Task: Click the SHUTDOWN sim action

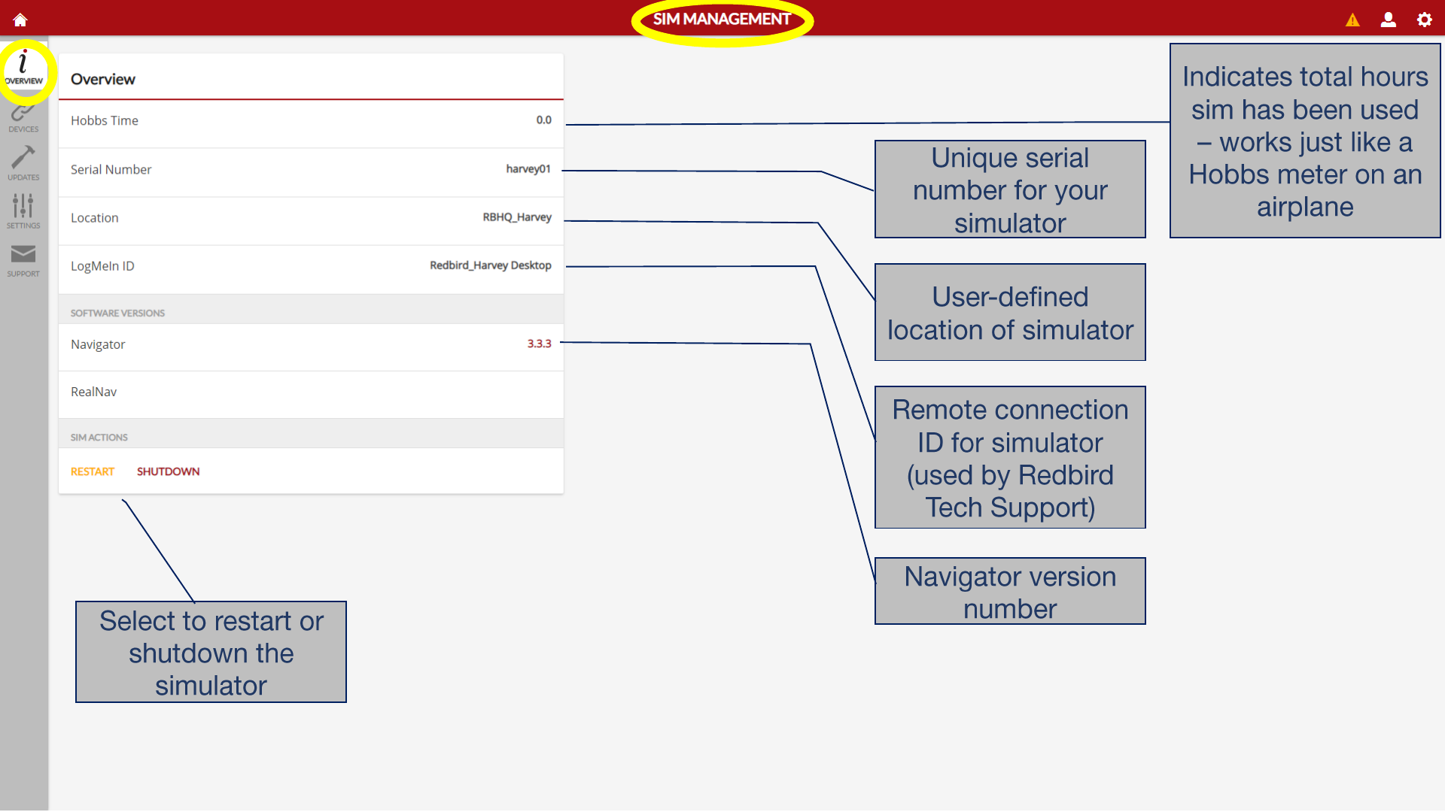Action: click(168, 471)
